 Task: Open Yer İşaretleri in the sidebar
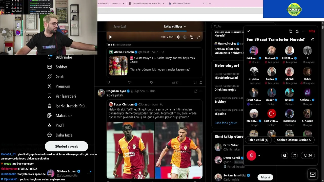[x=62, y=96]
